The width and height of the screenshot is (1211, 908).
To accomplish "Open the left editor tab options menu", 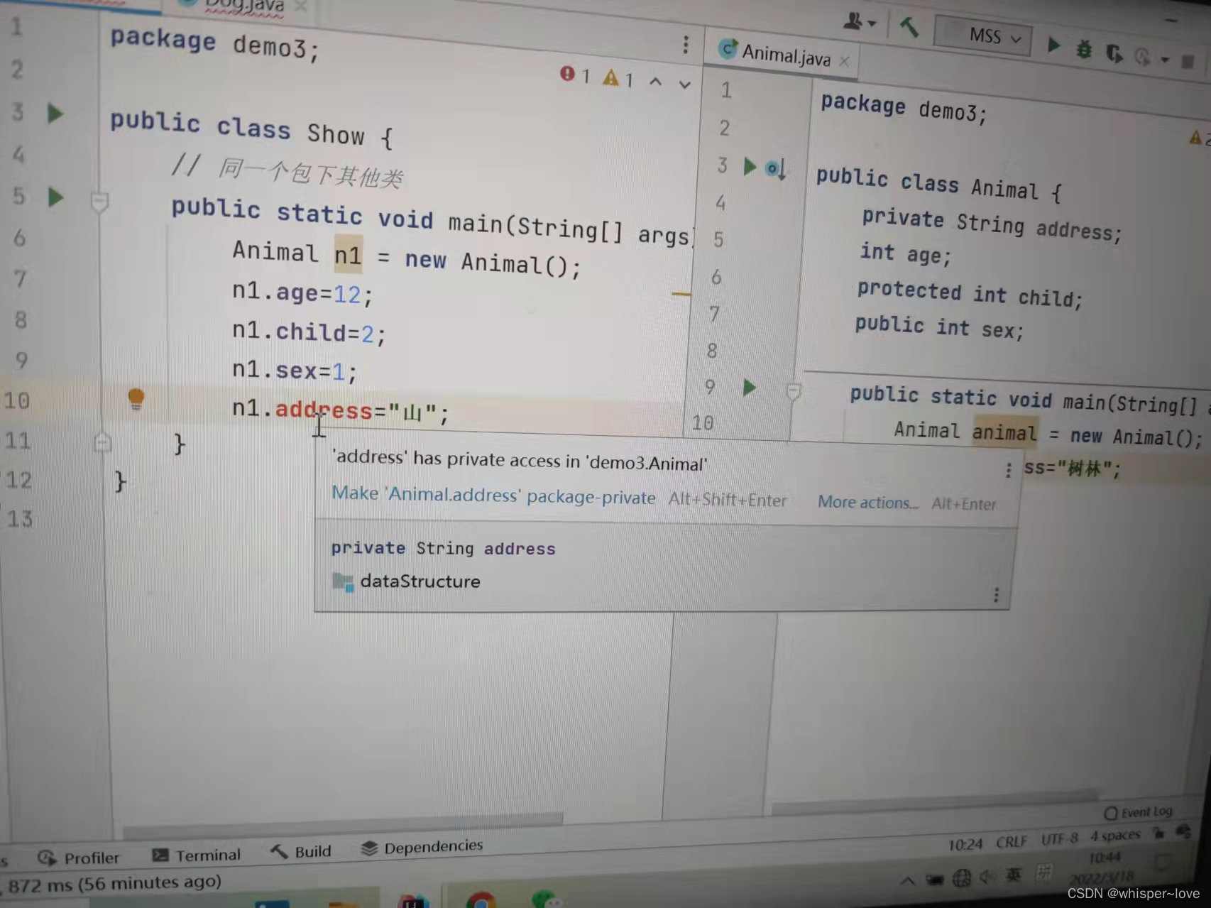I will (685, 45).
